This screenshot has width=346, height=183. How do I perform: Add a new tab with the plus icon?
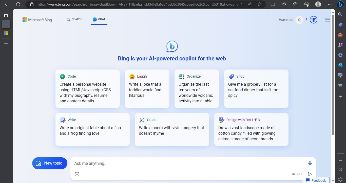tap(6, 43)
